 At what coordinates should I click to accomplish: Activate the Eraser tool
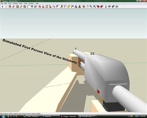tap(13, 7)
